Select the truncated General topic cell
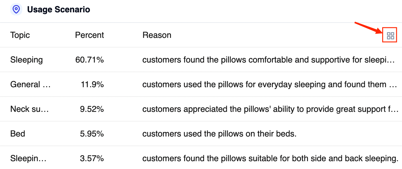Image resolution: width=402 pixels, height=169 pixels. click(x=31, y=84)
